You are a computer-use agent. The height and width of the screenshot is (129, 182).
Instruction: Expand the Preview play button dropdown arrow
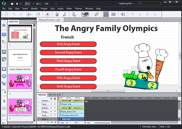[x=32, y=14]
